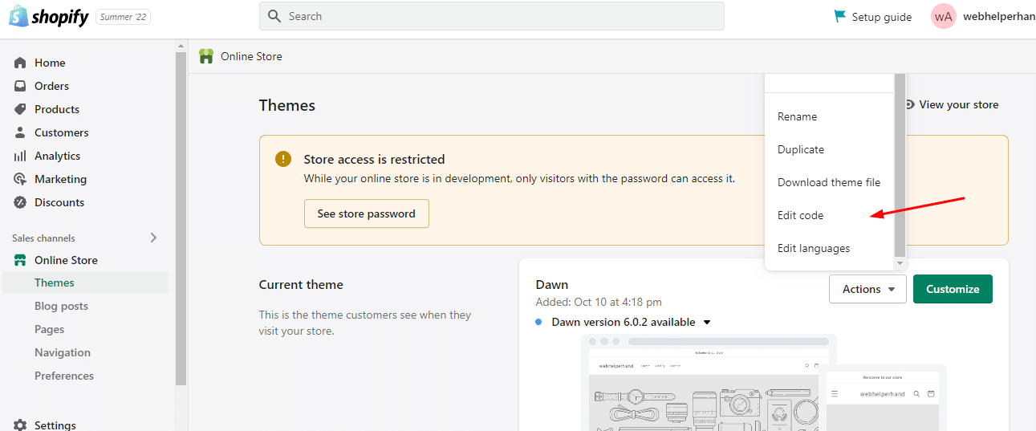Click the Themes page heading
Image resolution: width=1036 pixels, height=431 pixels.
(286, 105)
